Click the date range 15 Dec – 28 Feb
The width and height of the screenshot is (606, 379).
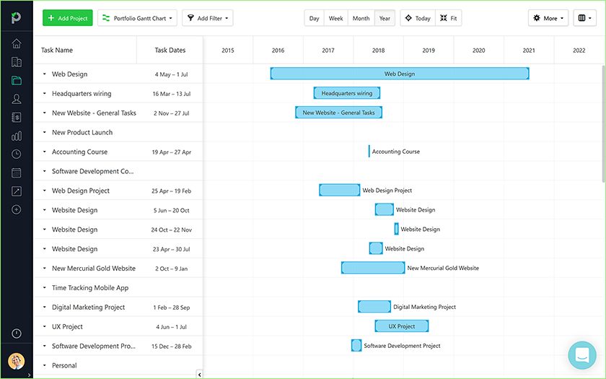[x=171, y=346]
